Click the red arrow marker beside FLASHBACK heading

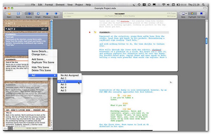[x=90, y=32]
